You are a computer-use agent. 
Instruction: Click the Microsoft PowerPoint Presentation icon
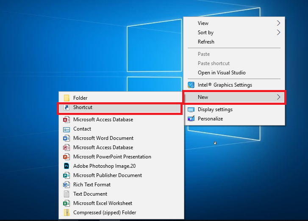click(67, 157)
